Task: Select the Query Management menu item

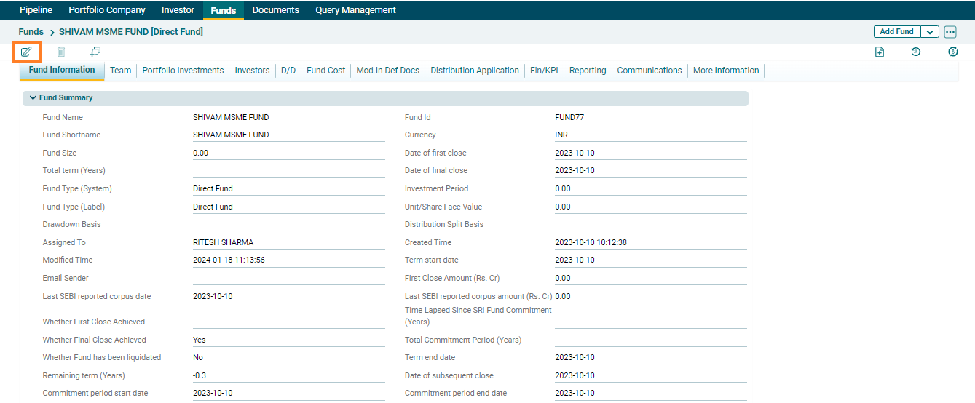Action: pos(355,10)
